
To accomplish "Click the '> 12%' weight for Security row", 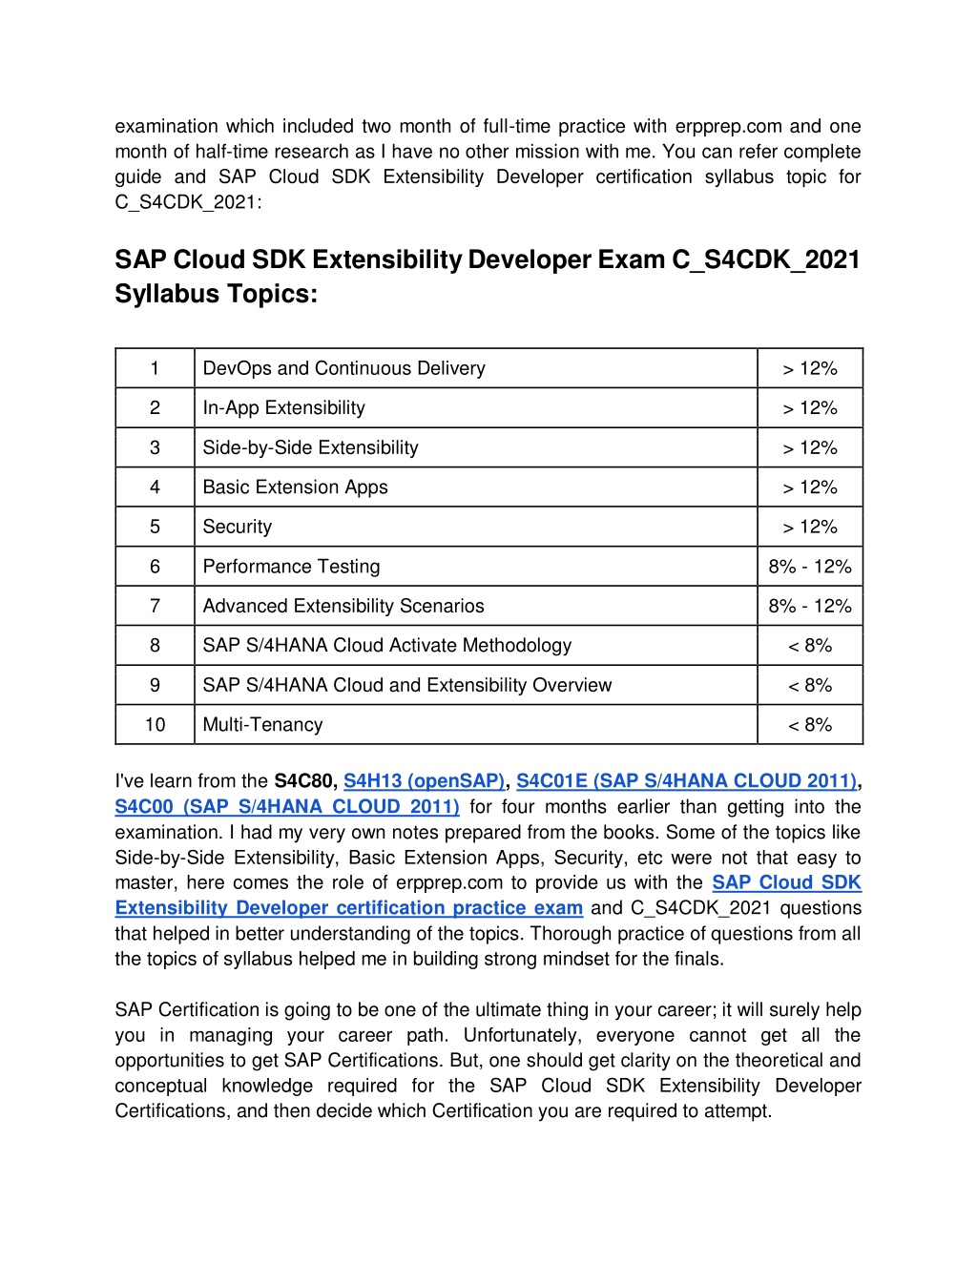I will pos(810,527).
